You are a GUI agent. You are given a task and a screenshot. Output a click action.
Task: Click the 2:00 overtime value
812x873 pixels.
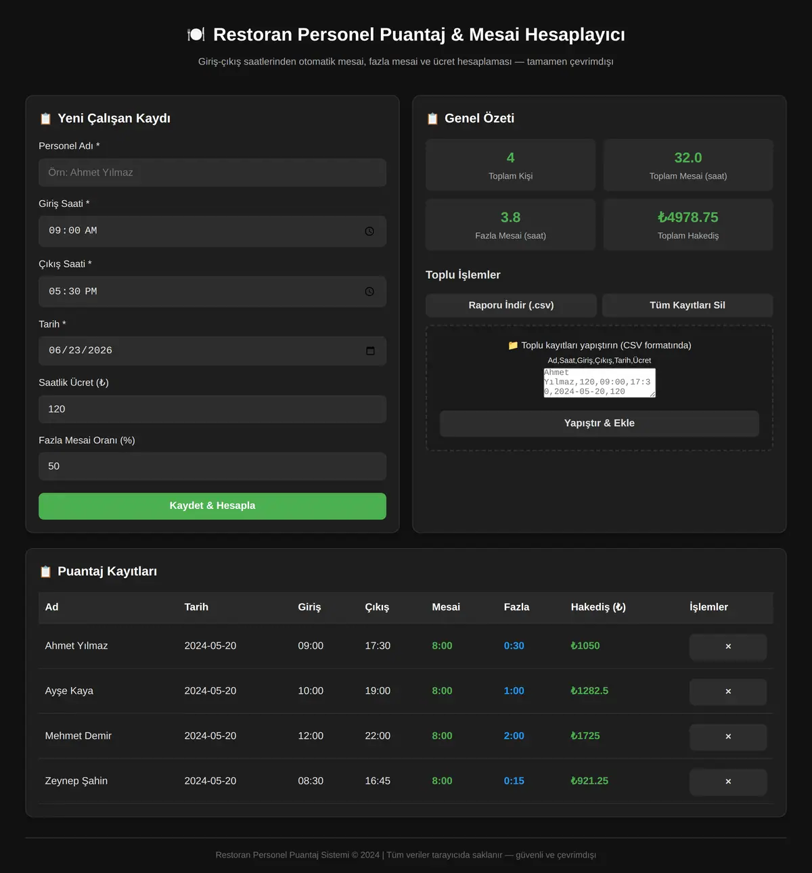[514, 736]
